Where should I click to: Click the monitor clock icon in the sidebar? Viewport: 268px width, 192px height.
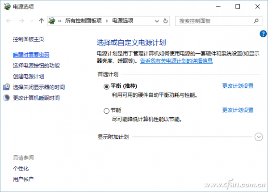tap(7, 87)
